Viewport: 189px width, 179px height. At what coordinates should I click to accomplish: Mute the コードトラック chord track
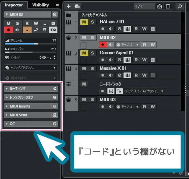[84, 84]
